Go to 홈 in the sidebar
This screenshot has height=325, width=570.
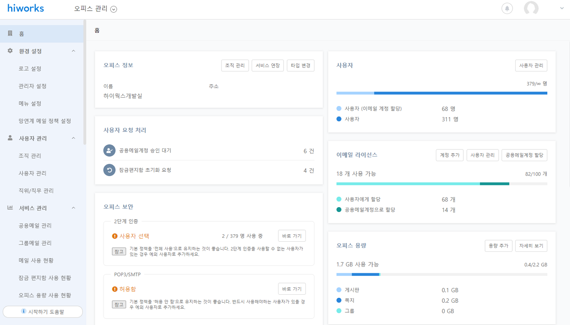(x=42, y=34)
